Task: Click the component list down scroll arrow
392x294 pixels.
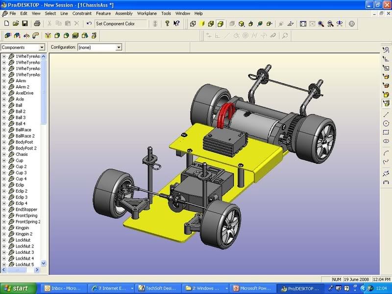Action: pyautogui.click(x=44, y=263)
